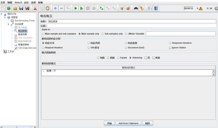
Task: Open the 编辑 menu
Action: click(x=10, y=2)
